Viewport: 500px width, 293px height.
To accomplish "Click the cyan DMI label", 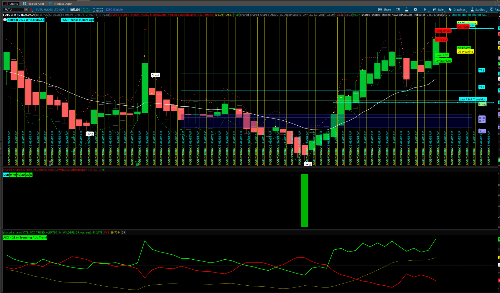I will [6, 175].
